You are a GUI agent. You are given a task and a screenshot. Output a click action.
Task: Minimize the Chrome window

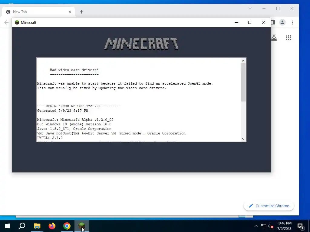click(264, 8)
